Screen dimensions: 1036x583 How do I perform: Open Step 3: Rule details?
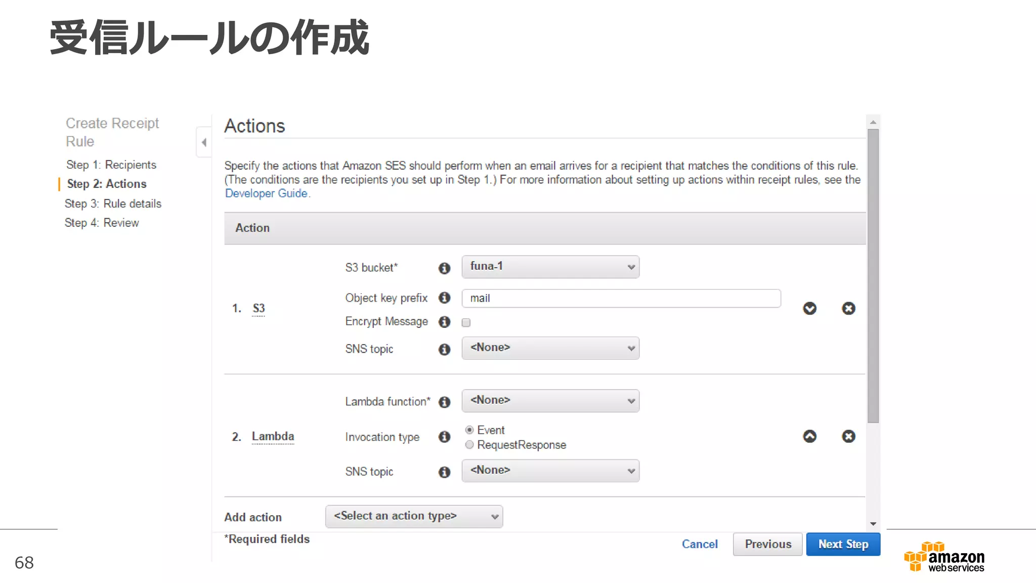[x=113, y=204]
